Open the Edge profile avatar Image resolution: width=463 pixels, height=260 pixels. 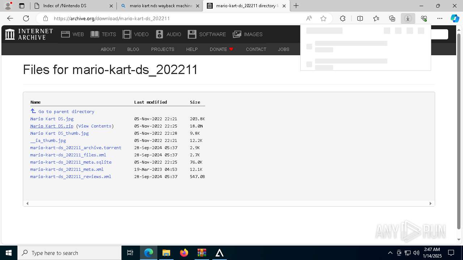(x=8, y=5)
